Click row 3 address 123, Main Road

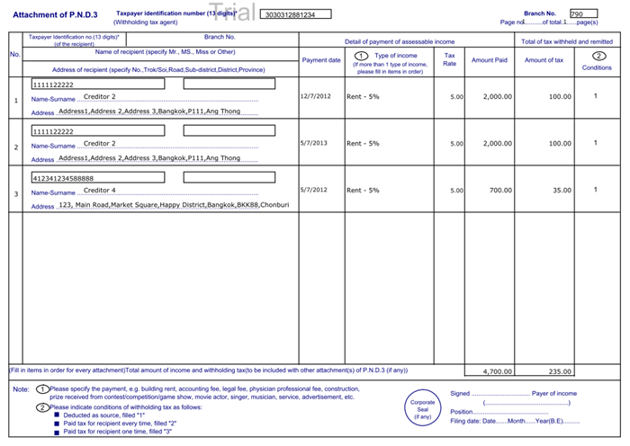pos(174,205)
